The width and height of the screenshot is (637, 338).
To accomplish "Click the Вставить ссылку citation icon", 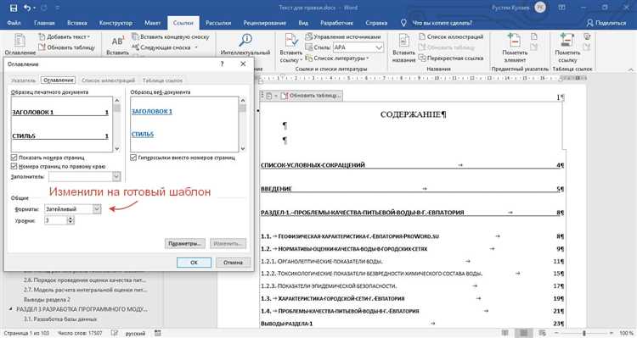I will tap(290, 41).
